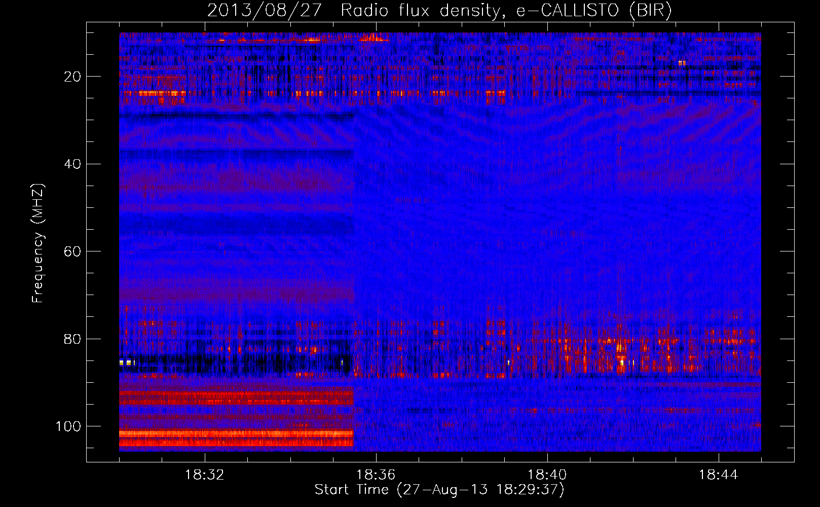Click the 18:36 time tick label
Image resolution: width=820 pixels, height=507 pixels.
(376, 475)
